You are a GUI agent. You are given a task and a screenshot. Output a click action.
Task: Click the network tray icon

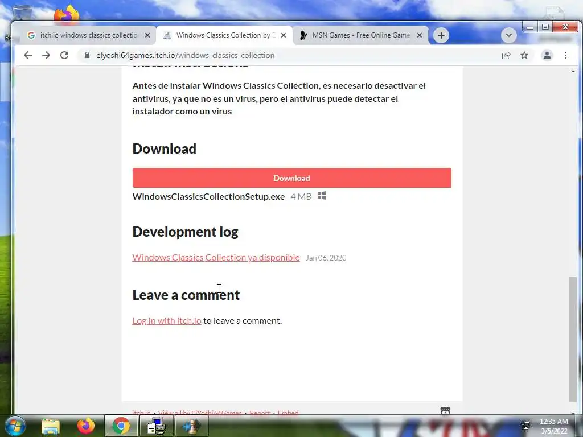tap(525, 425)
